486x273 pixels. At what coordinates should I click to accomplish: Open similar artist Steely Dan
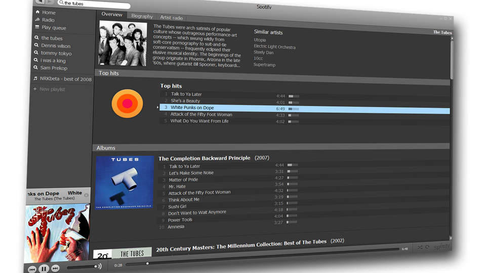[263, 53]
